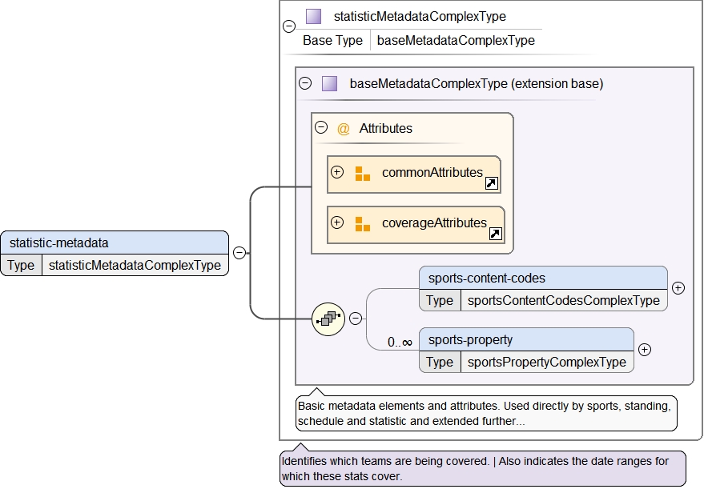The image size is (704, 489).
Task: Follow the commonAttributes reference arrow icon
Action: point(492,183)
